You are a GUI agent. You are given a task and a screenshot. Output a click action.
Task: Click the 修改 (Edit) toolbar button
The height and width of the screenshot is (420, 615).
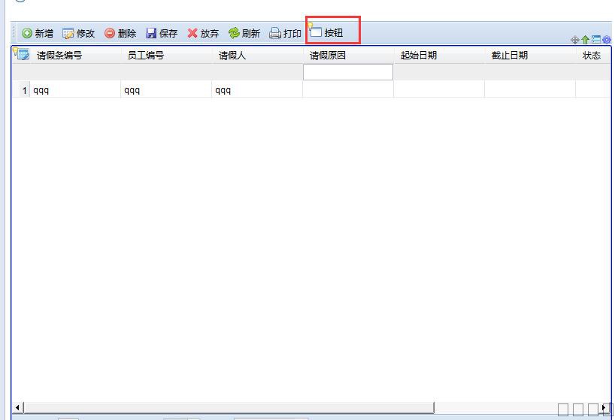pos(79,33)
